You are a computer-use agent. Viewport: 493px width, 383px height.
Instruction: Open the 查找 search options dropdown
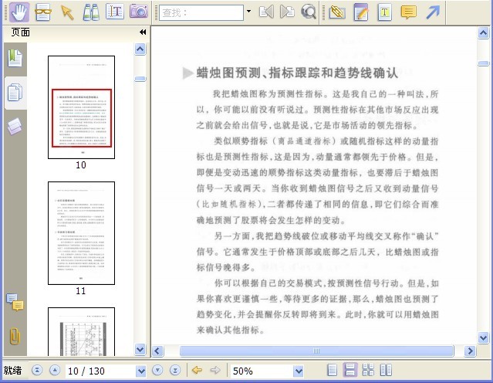tap(248, 12)
